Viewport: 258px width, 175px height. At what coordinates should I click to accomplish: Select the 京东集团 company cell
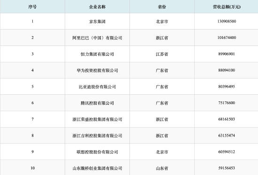click(97, 22)
